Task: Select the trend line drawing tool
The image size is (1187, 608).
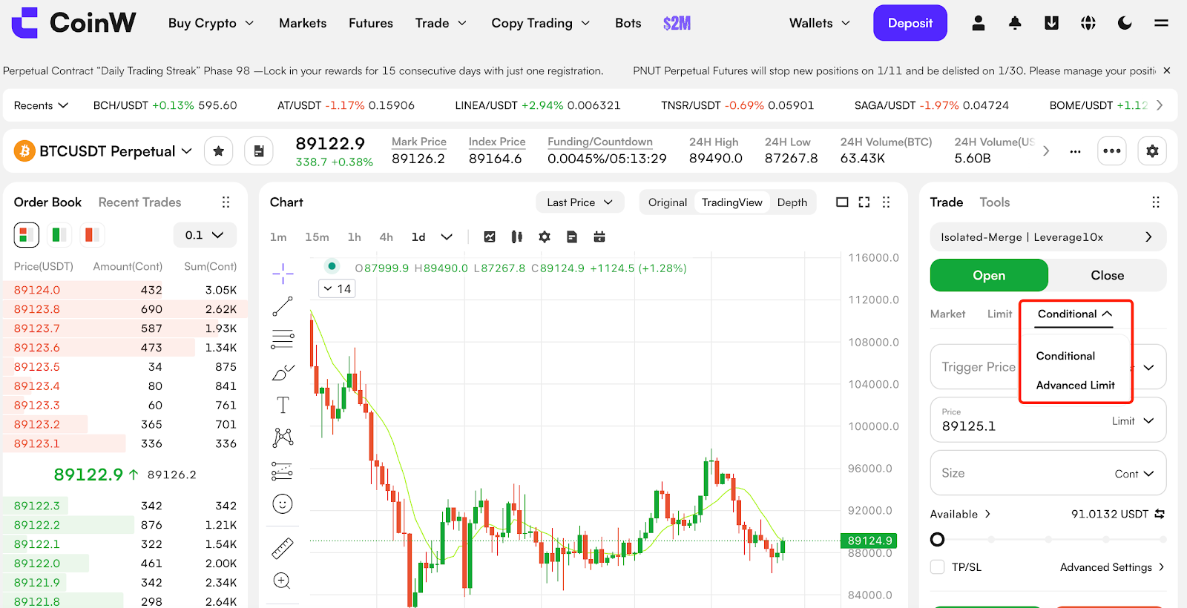Action: point(283,306)
